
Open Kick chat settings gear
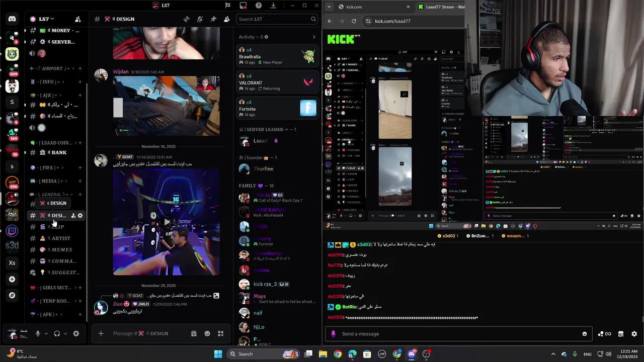tap(634, 334)
